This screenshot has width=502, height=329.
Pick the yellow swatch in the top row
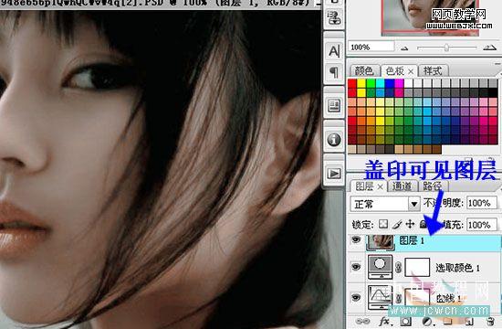(361, 84)
